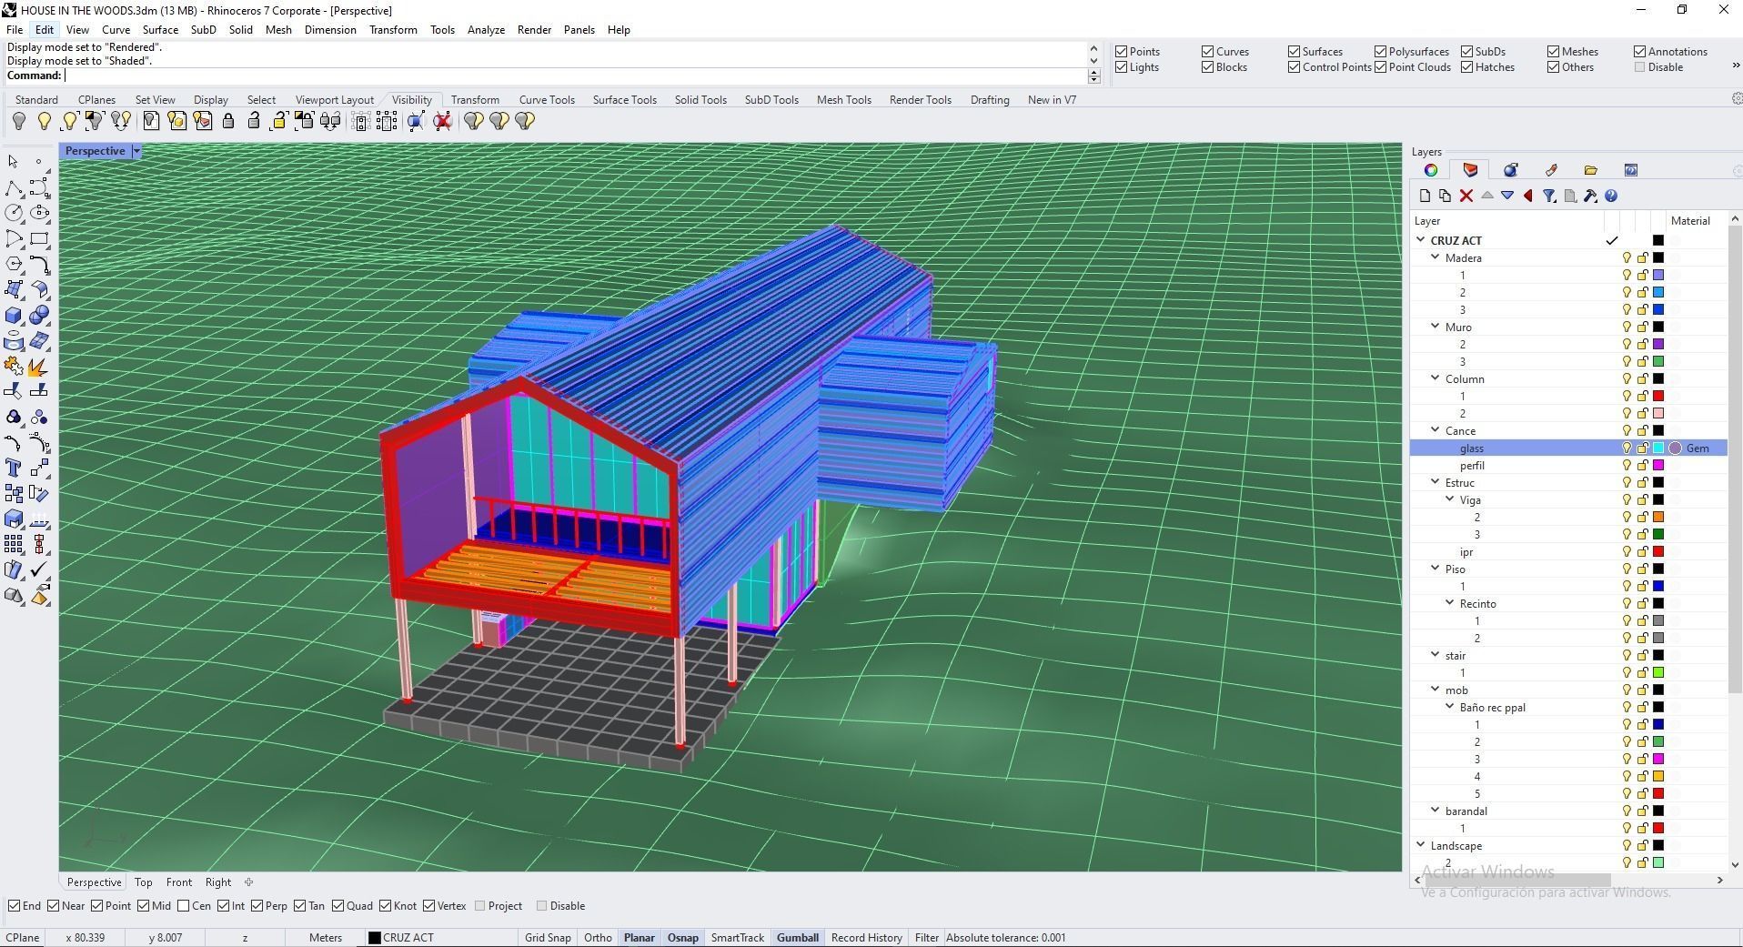Image resolution: width=1743 pixels, height=947 pixels.
Task: Open the Materials sphere panel tab
Action: 1511,170
